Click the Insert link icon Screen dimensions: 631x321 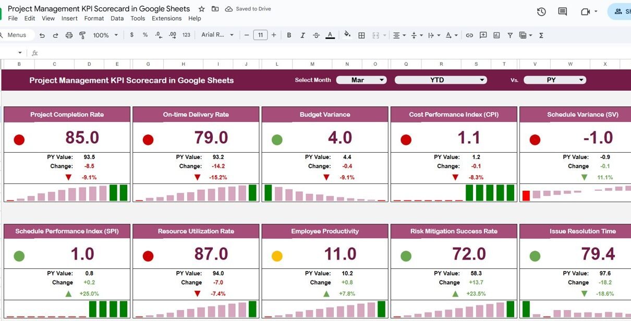[469, 35]
